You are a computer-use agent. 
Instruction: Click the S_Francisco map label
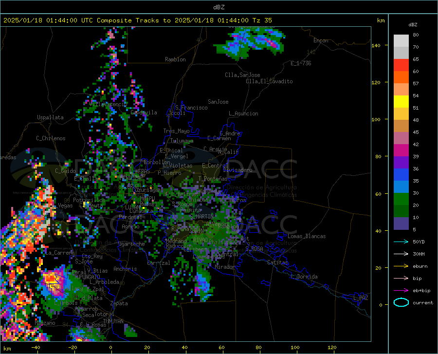click(191, 108)
